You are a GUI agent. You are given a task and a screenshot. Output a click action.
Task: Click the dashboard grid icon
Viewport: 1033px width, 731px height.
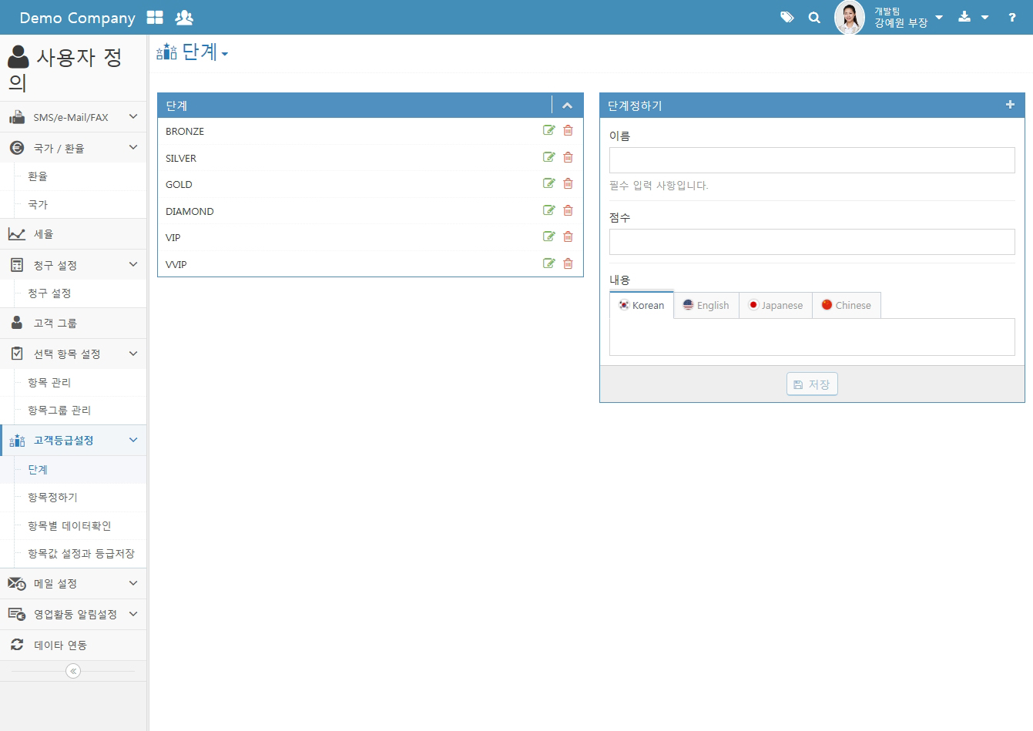pyautogui.click(x=155, y=17)
